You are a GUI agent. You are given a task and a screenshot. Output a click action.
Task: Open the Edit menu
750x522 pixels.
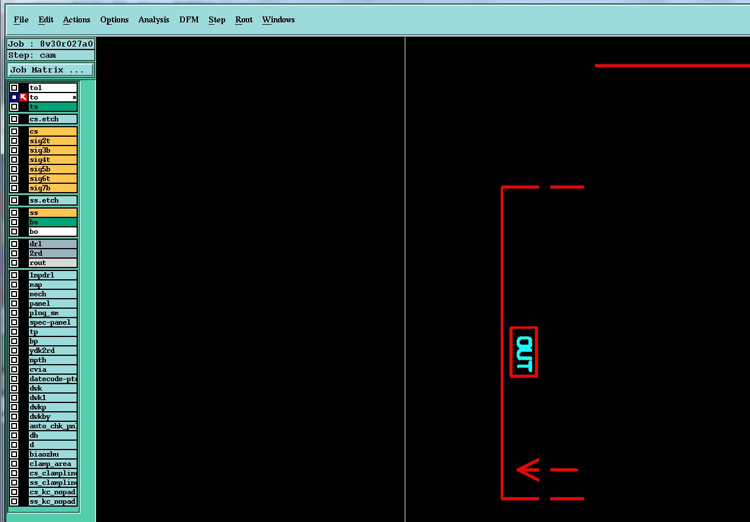[46, 20]
